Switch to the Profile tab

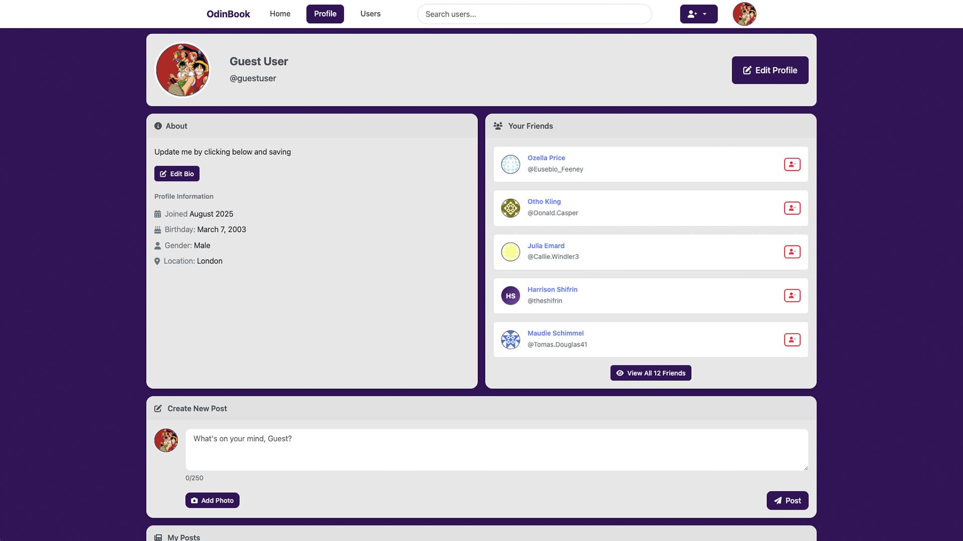click(325, 14)
